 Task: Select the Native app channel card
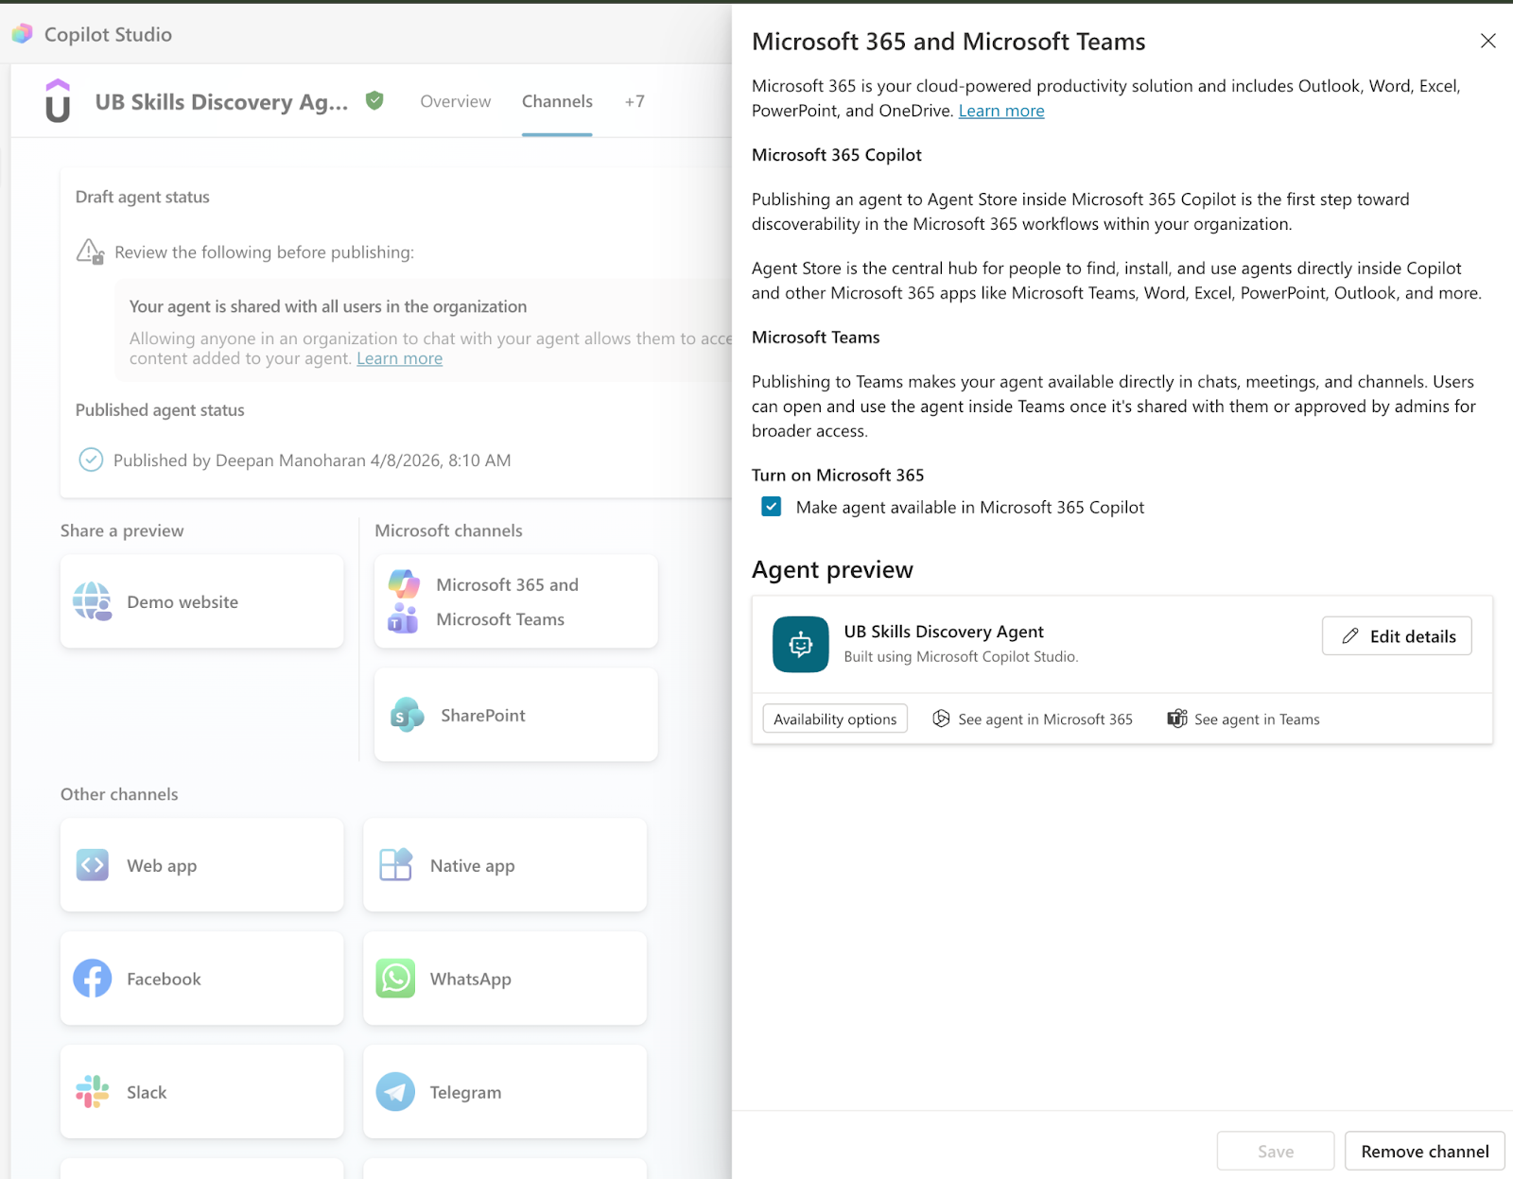(x=505, y=865)
